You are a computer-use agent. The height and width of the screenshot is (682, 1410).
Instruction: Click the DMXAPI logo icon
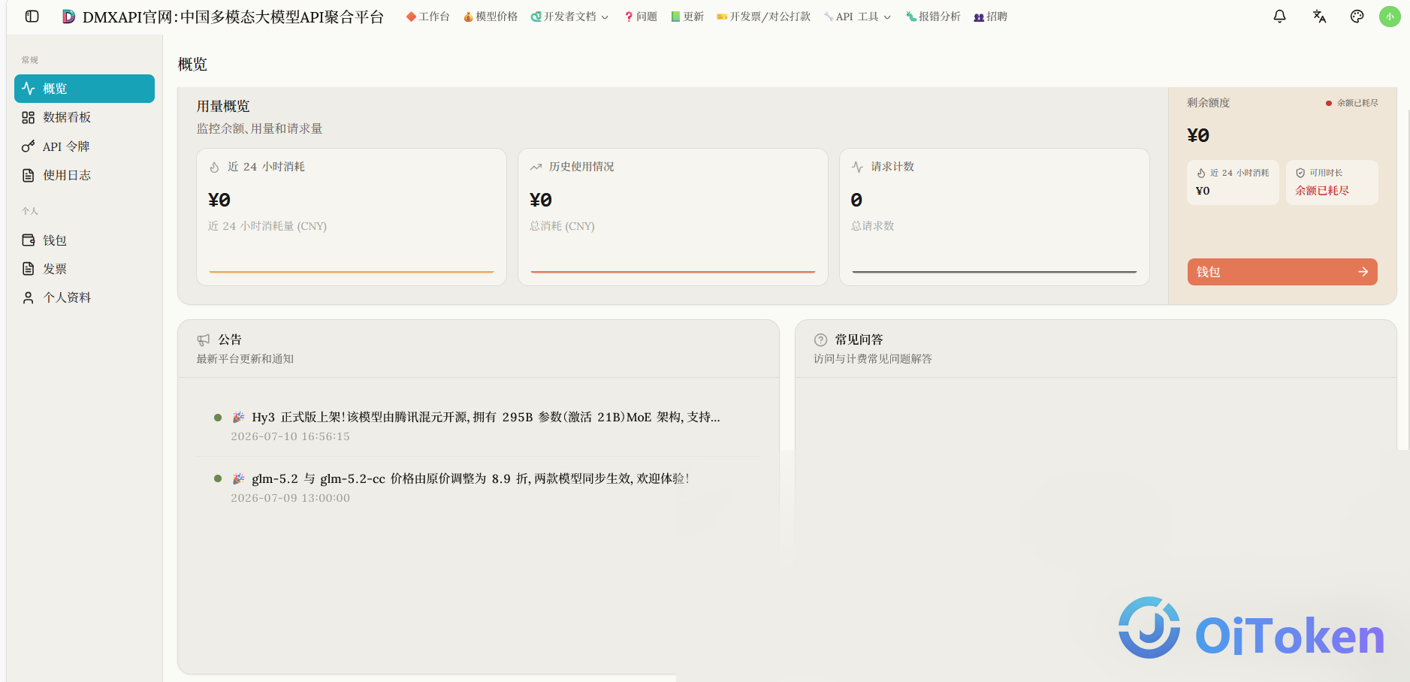68,17
